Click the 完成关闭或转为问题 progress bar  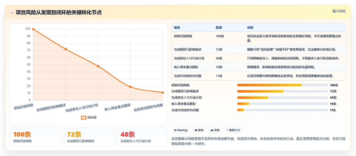pos(282,110)
